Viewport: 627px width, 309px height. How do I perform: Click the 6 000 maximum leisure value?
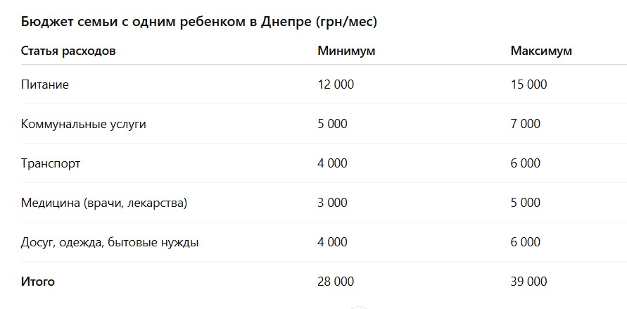pos(526,242)
